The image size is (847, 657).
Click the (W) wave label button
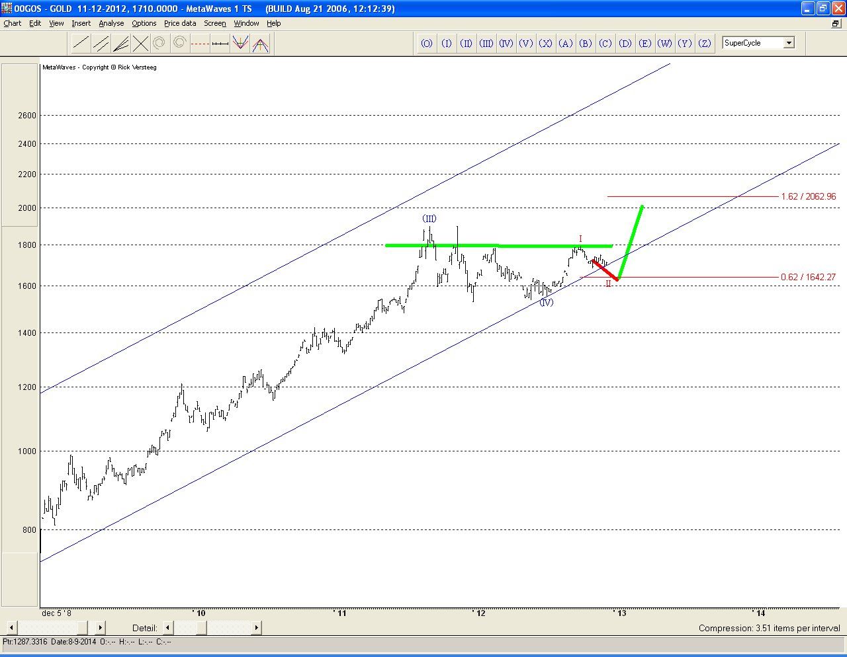tap(665, 43)
